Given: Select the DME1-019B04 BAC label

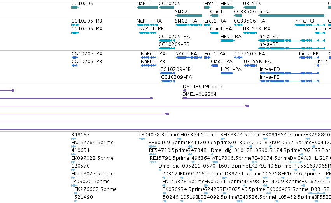Looking at the screenshot, I should coord(200,94).
